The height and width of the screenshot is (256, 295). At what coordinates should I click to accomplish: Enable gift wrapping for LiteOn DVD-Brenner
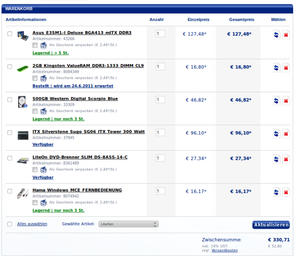[35, 170]
